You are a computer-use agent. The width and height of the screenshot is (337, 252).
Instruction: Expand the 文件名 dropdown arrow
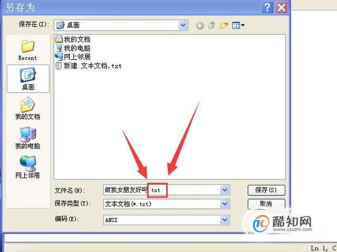point(225,190)
